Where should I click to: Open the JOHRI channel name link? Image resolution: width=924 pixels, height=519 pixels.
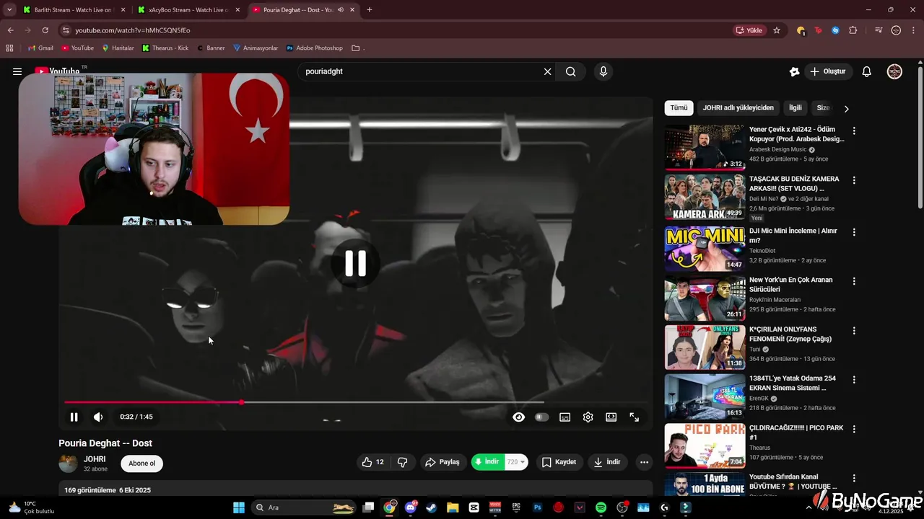[x=95, y=459]
